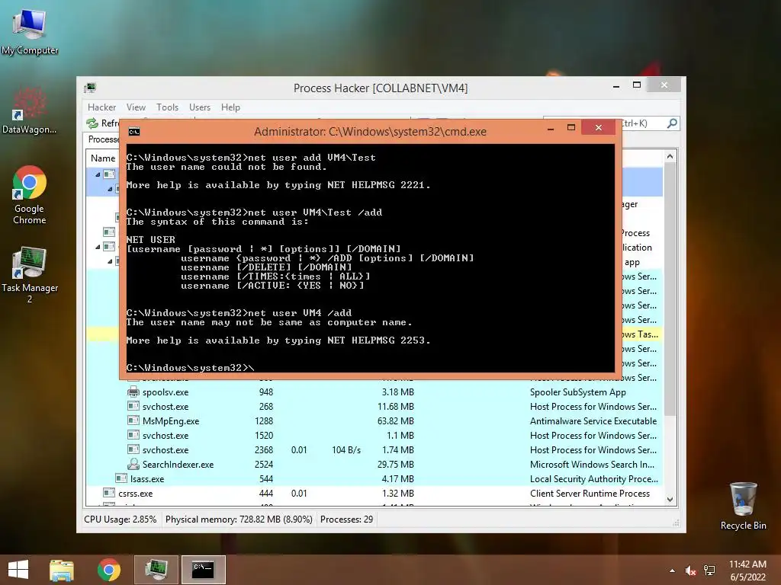This screenshot has width=781, height=585.
Task: Switch to Process Hacker taskbar button
Action: point(156,570)
